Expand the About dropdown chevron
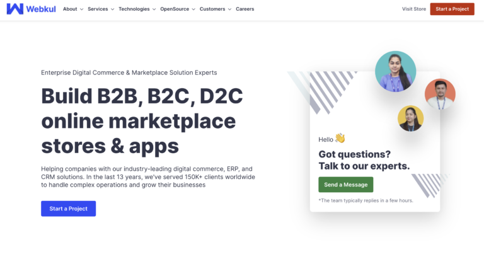This screenshot has width=484, height=269. coord(81,9)
